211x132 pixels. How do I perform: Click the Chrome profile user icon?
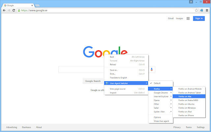(x=191, y=2)
